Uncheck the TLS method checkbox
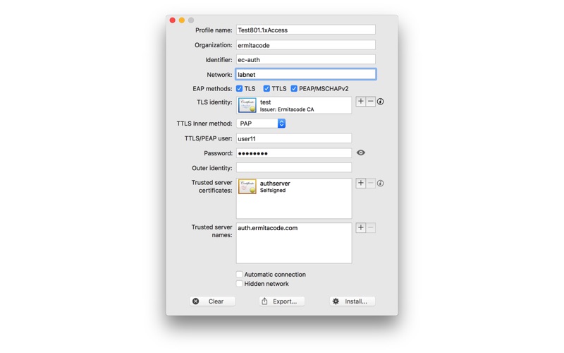This screenshot has height=353, width=564. click(239, 89)
